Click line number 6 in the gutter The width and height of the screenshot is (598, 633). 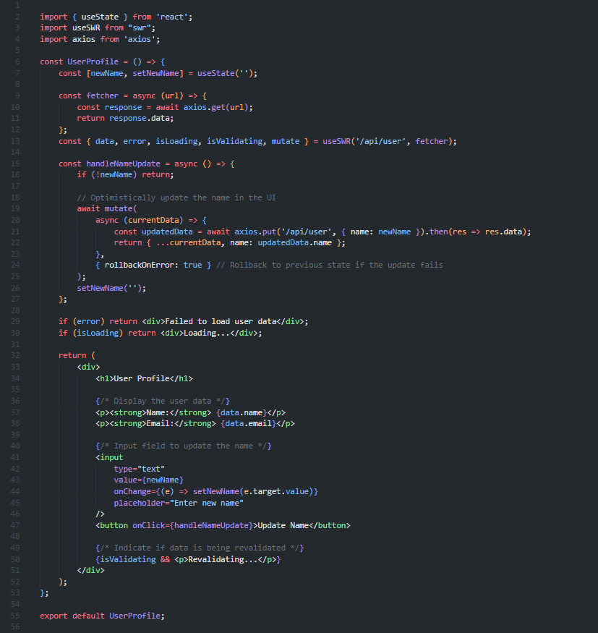(x=16, y=61)
